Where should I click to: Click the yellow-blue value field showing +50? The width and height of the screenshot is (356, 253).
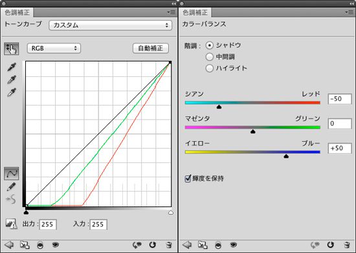[340, 148]
